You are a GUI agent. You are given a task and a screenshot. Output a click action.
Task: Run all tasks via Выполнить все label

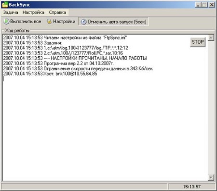click(x=26, y=21)
